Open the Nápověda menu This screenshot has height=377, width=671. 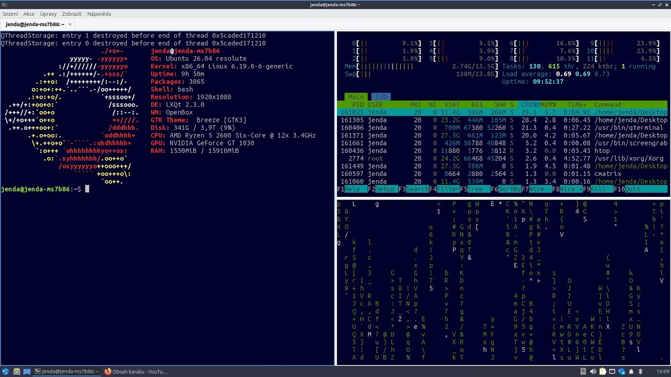tap(99, 14)
